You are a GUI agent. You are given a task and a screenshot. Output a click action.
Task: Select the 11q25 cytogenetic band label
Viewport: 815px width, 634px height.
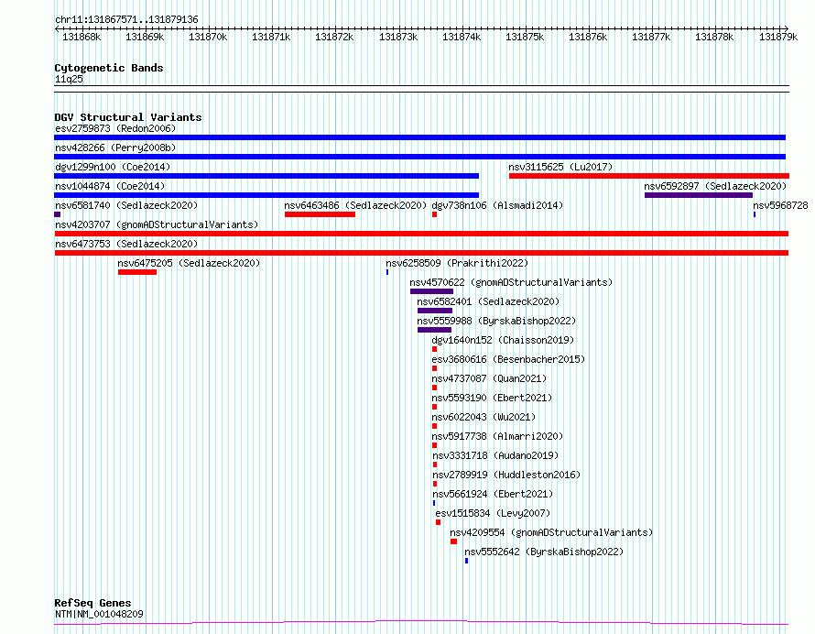click(69, 79)
